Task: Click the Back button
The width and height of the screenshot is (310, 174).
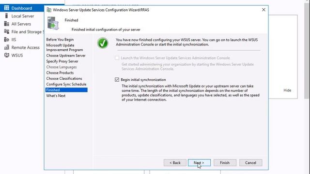Action: 175,163
